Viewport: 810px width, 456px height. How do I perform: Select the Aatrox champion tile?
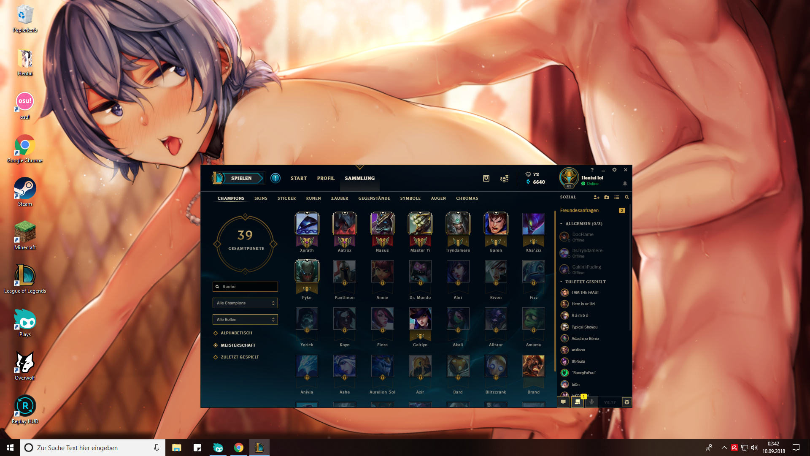[345, 232]
